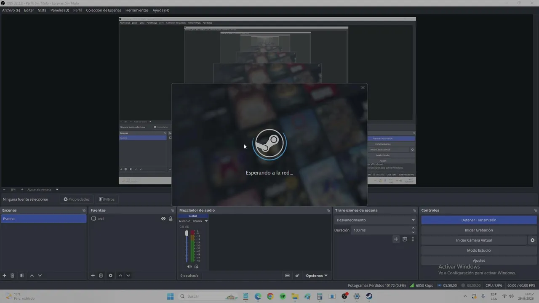Zoom in preview with plus icon
Image resolution: width=539 pixels, height=303 pixels.
pos(22,189)
